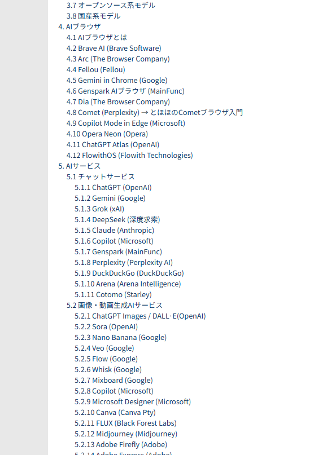Screen dimensions: 314x455
Task: Go to 4.6 Genspark AIブラウザ (MainFunc)
Action: pos(125,91)
